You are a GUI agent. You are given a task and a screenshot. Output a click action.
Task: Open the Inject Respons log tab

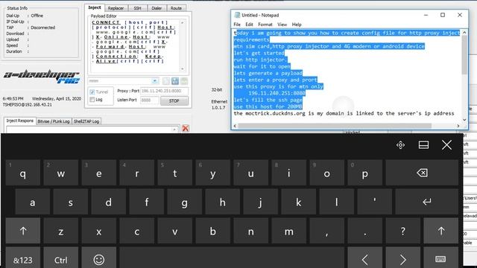tap(20, 121)
